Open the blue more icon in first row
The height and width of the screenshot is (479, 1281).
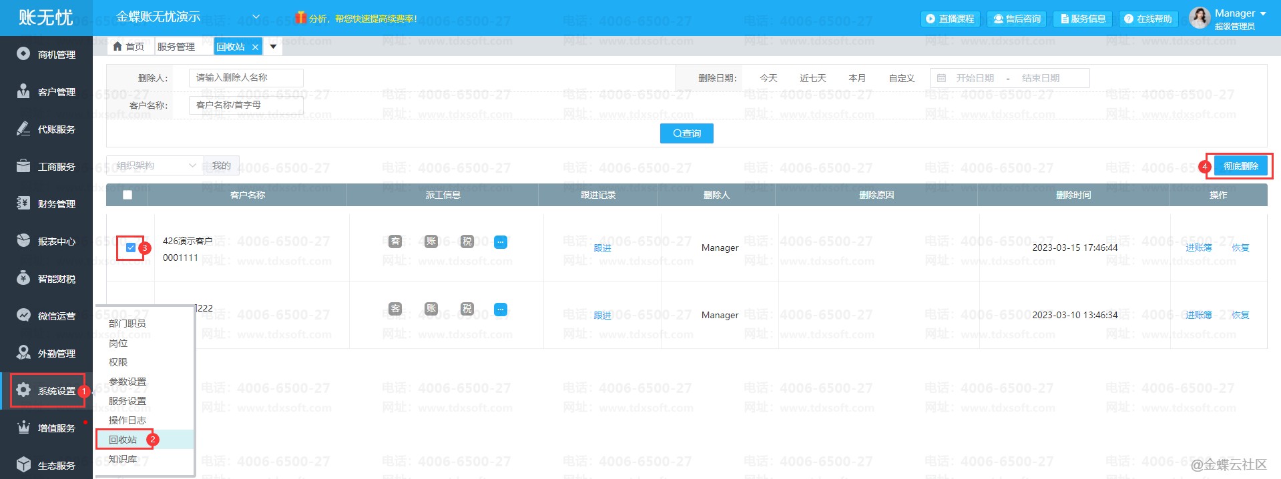[501, 242]
